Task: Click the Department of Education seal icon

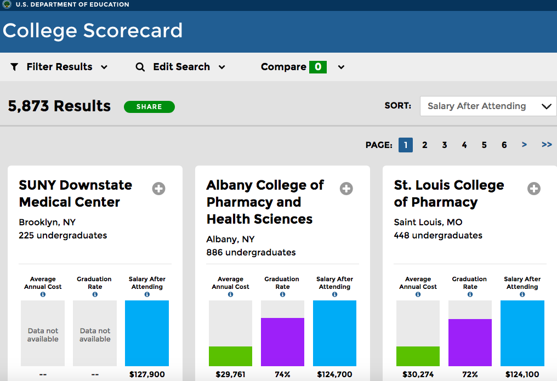Action: tap(7, 4)
